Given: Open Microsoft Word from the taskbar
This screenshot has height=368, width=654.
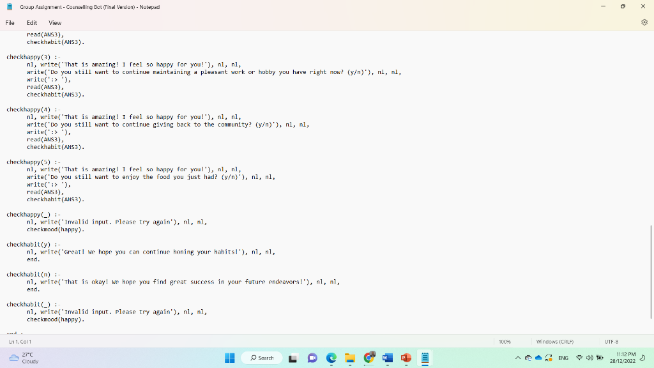Looking at the screenshot, I should click(x=387, y=358).
